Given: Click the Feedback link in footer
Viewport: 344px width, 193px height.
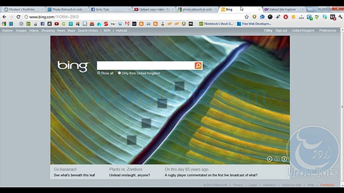Looking at the screenshot, I should tap(327, 185).
